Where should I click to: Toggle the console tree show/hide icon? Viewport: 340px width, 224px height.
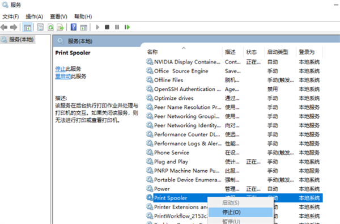[27, 27]
